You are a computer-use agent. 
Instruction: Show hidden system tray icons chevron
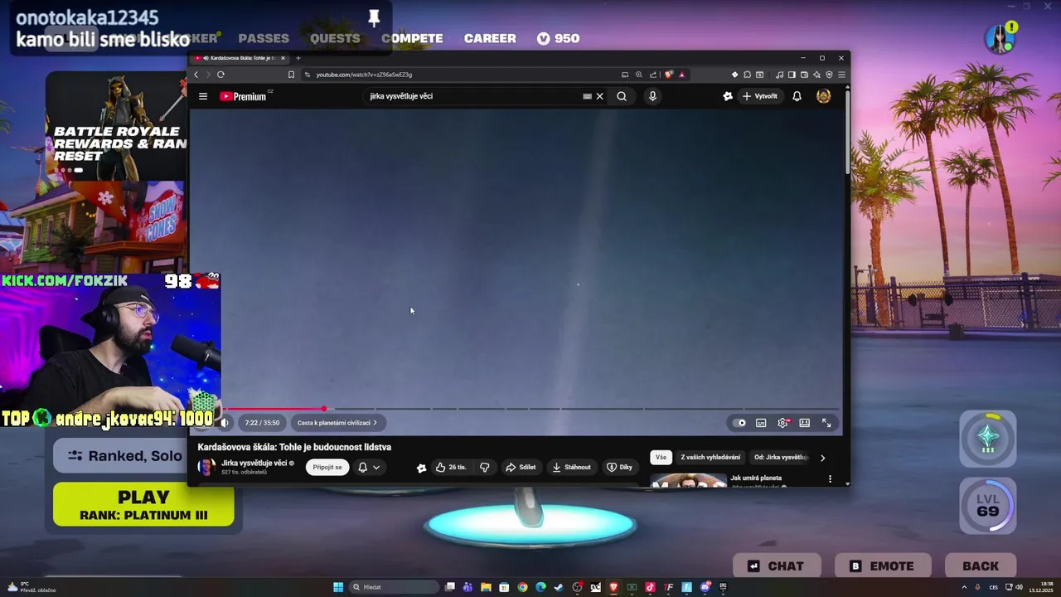tap(964, 587)
